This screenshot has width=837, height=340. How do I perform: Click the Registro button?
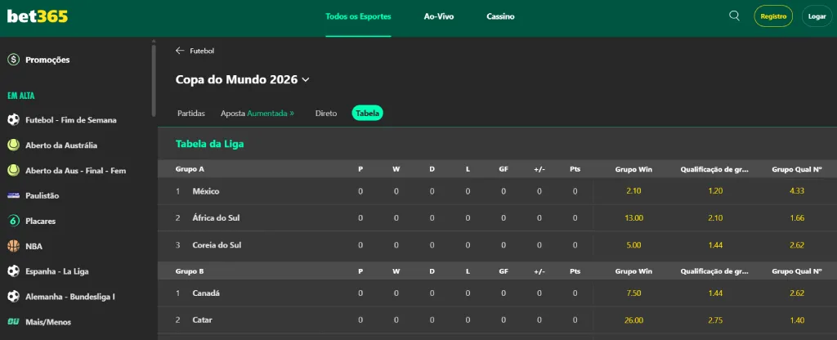(773, 16)
